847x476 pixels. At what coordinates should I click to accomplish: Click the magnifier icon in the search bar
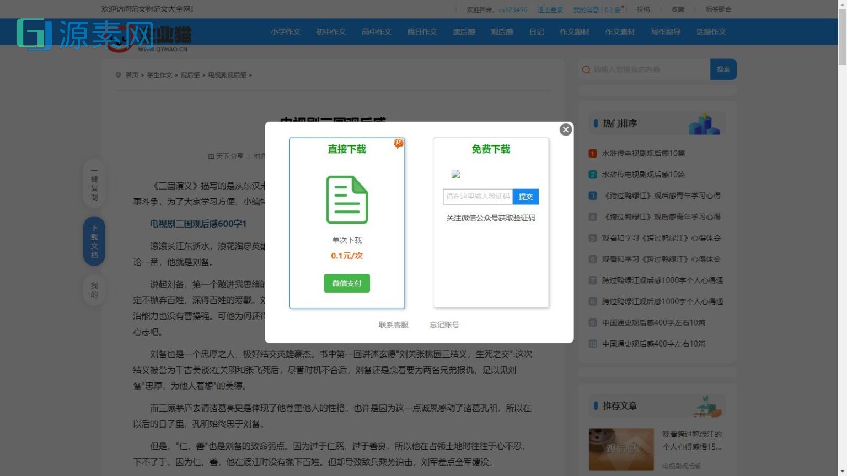tap(586, 69)
